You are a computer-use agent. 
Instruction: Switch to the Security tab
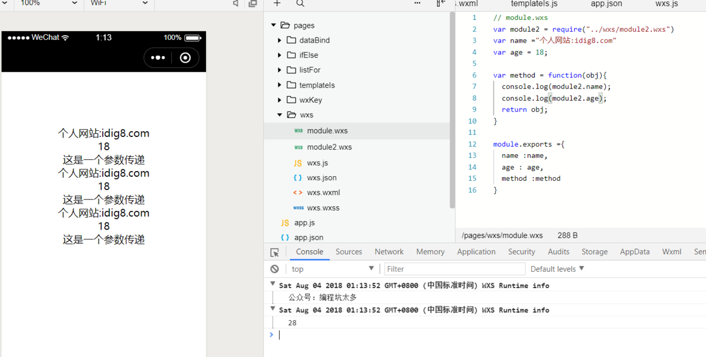[522, 252]
